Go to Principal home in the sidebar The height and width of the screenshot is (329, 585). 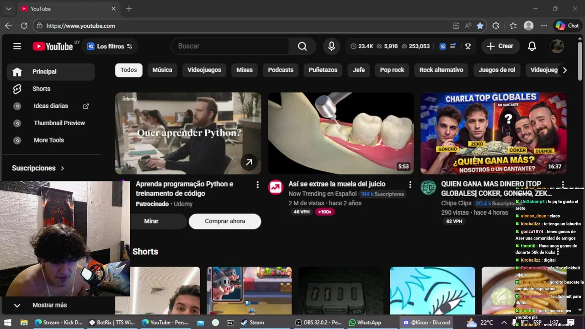coord(51,72)
